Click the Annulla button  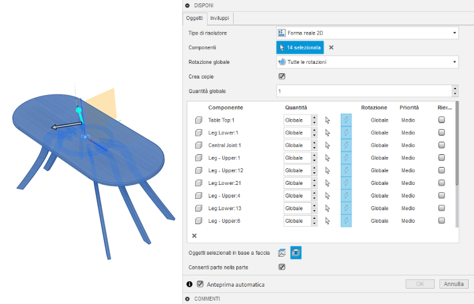pos(453,284)
